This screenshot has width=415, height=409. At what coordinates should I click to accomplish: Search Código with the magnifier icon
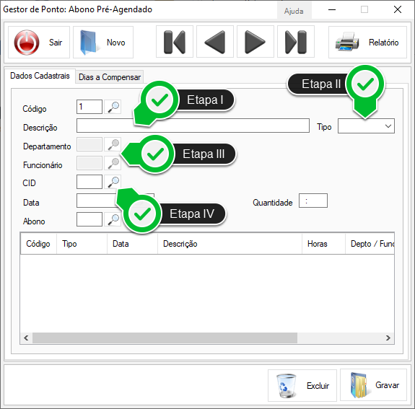(113, 107)
